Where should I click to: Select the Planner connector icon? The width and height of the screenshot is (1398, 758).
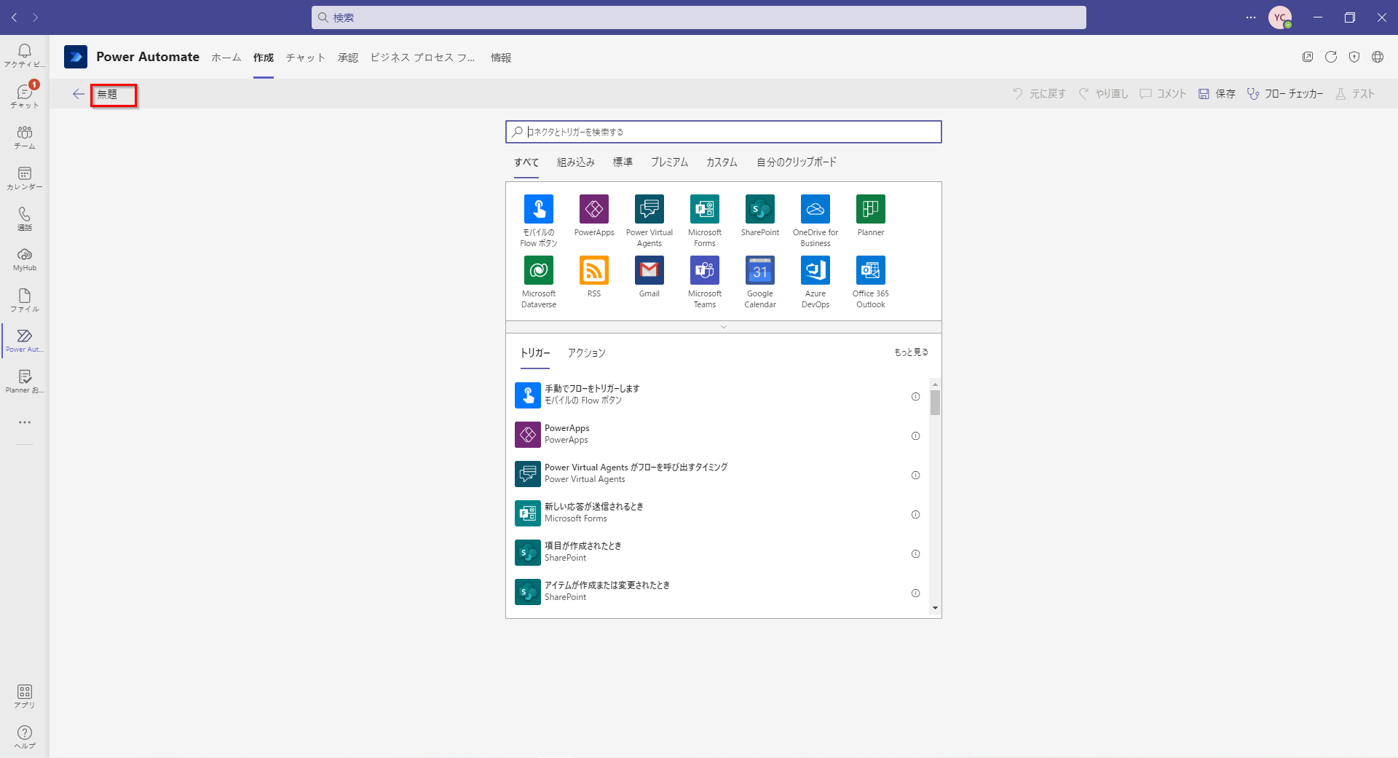871,209
